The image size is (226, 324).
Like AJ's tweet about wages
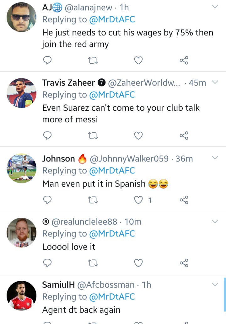point(138,60)
